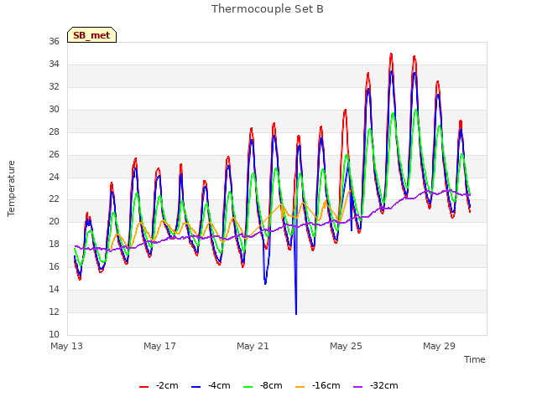Screen dimensions: 537x402
Task: Click the 36 y-axis tick label
Action: coord(54,41)
